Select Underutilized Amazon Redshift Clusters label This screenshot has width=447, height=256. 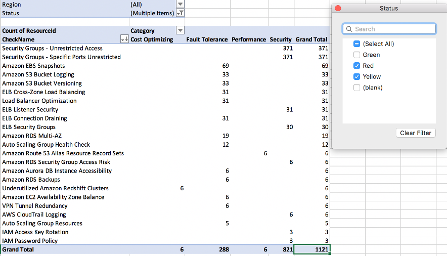(55, 188)
